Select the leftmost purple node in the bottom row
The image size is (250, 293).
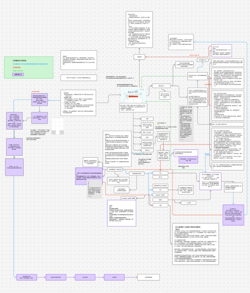tap(27, 277)
